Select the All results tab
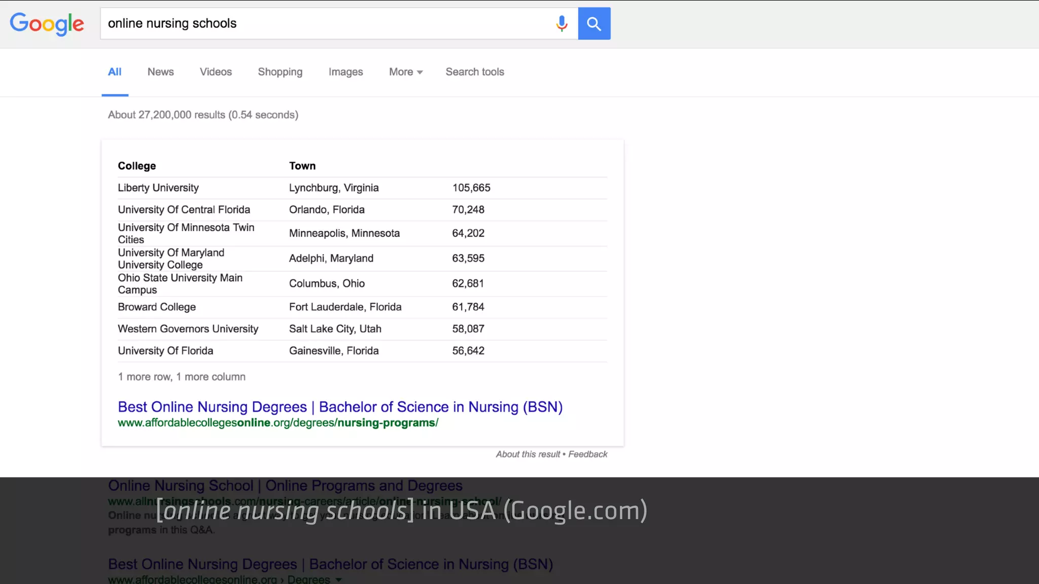Viewport: 1039px width, 584px height. pos(115,72)
